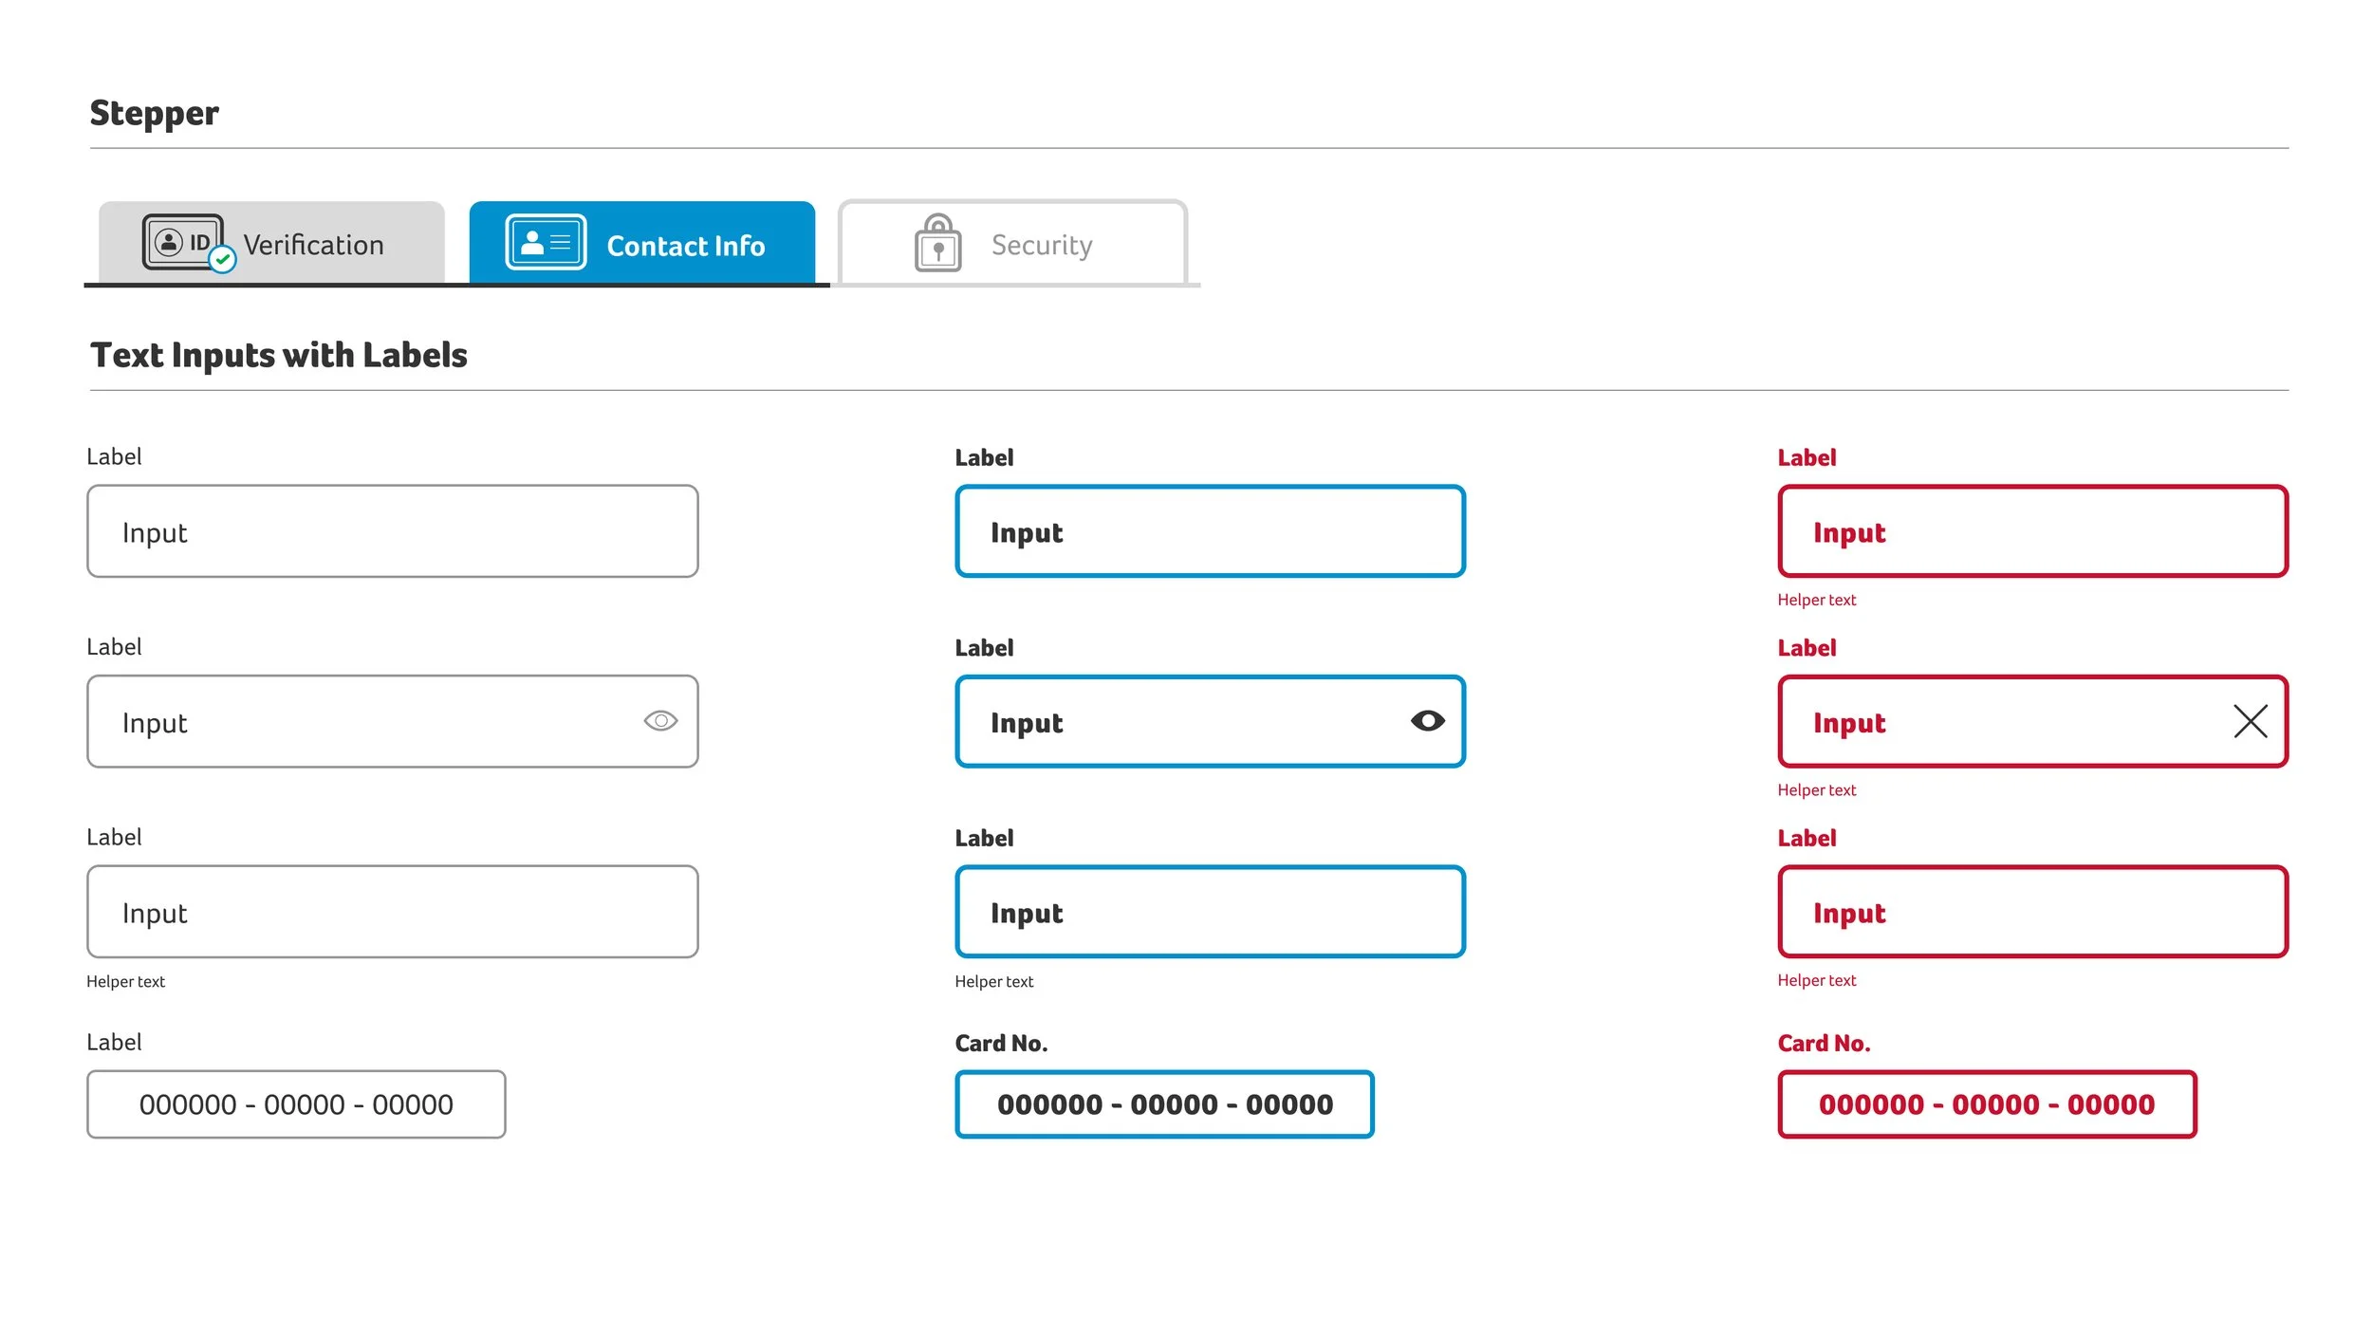Click the blue Card No. number field
Image resolution: width=2372 pixels, height=1334 pixels.
point(1164,1104)
